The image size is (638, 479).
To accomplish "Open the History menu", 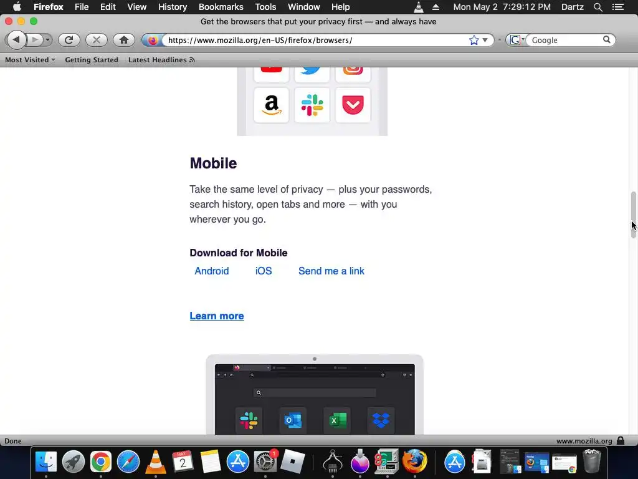I will (173, 7).
